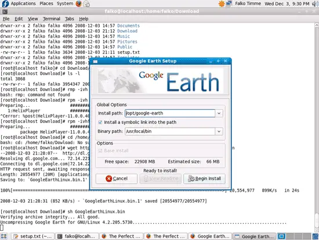Click the network status icon
This screenshot has width=319, height=240.
point(229,3)
